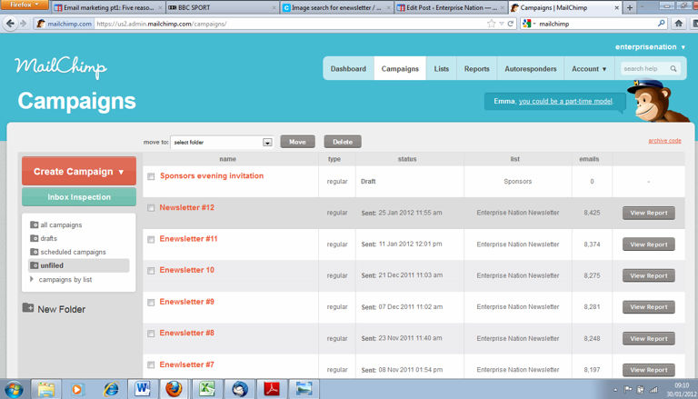View Report for Enewsletter #8
The width and height of the screenshot is (698, 399).
point(649,338)
